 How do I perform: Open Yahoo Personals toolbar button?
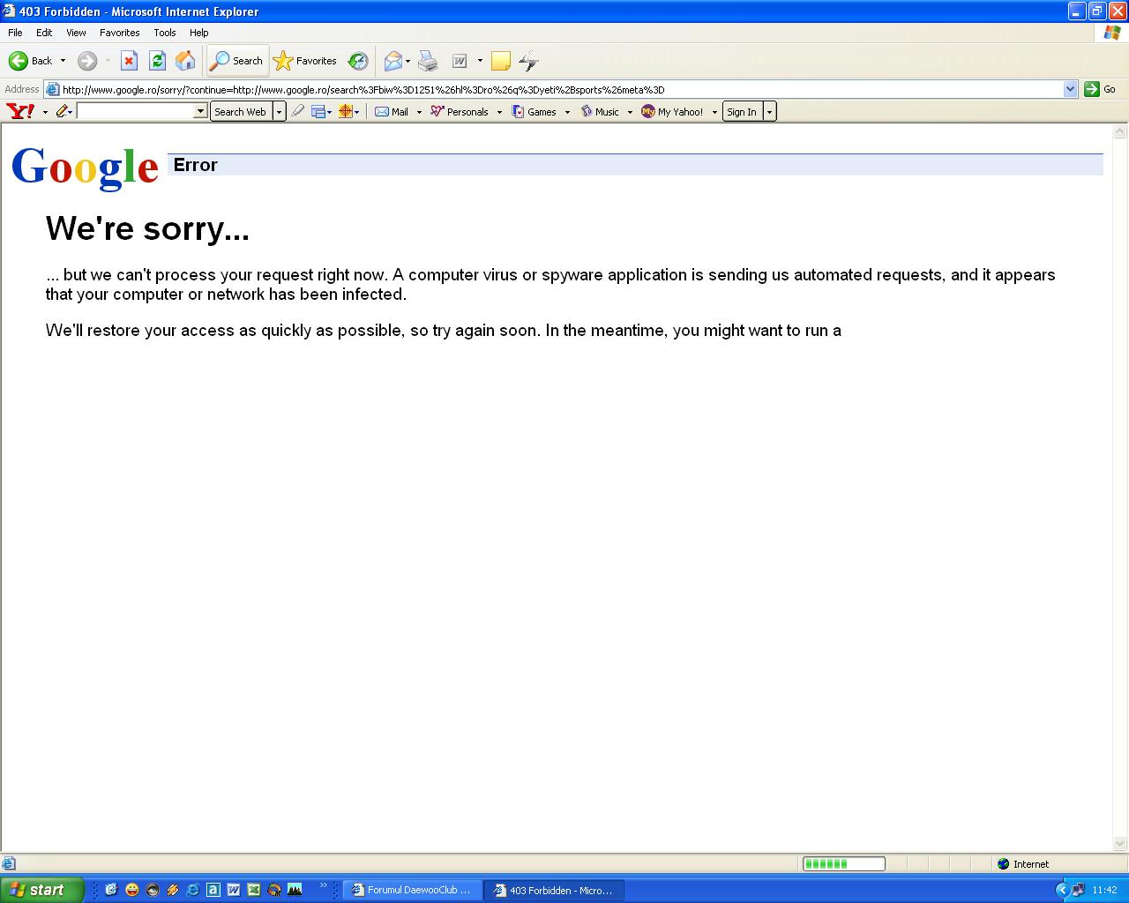[459, 111]
